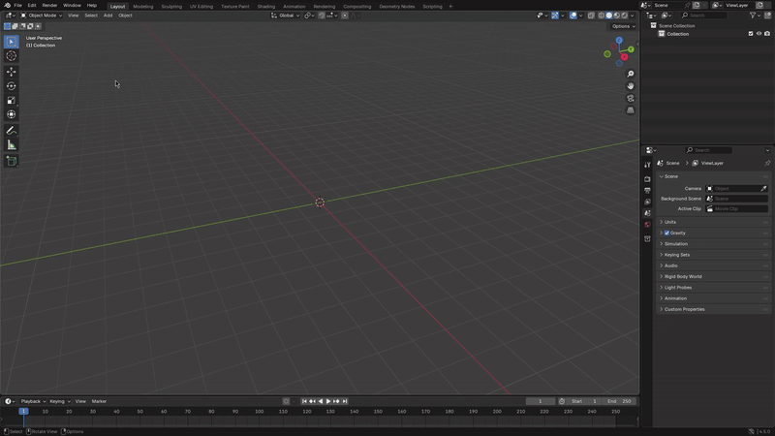Select the 3D Cursor tool
The height and width of the screenshot is (436, 775).
tap(11, 56)
